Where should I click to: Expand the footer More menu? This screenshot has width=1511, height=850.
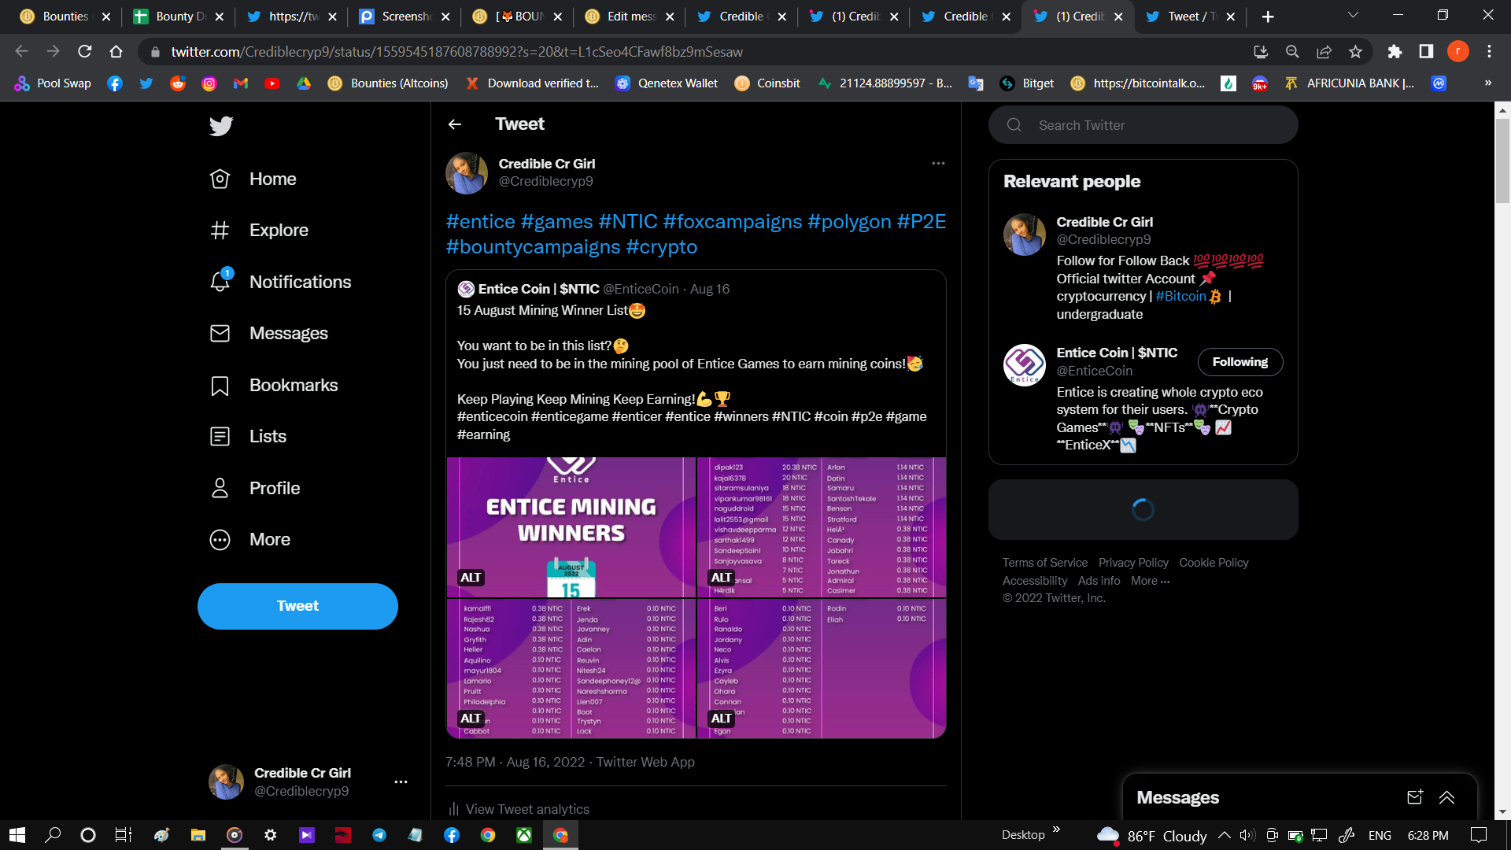[x=1150, y=581]
